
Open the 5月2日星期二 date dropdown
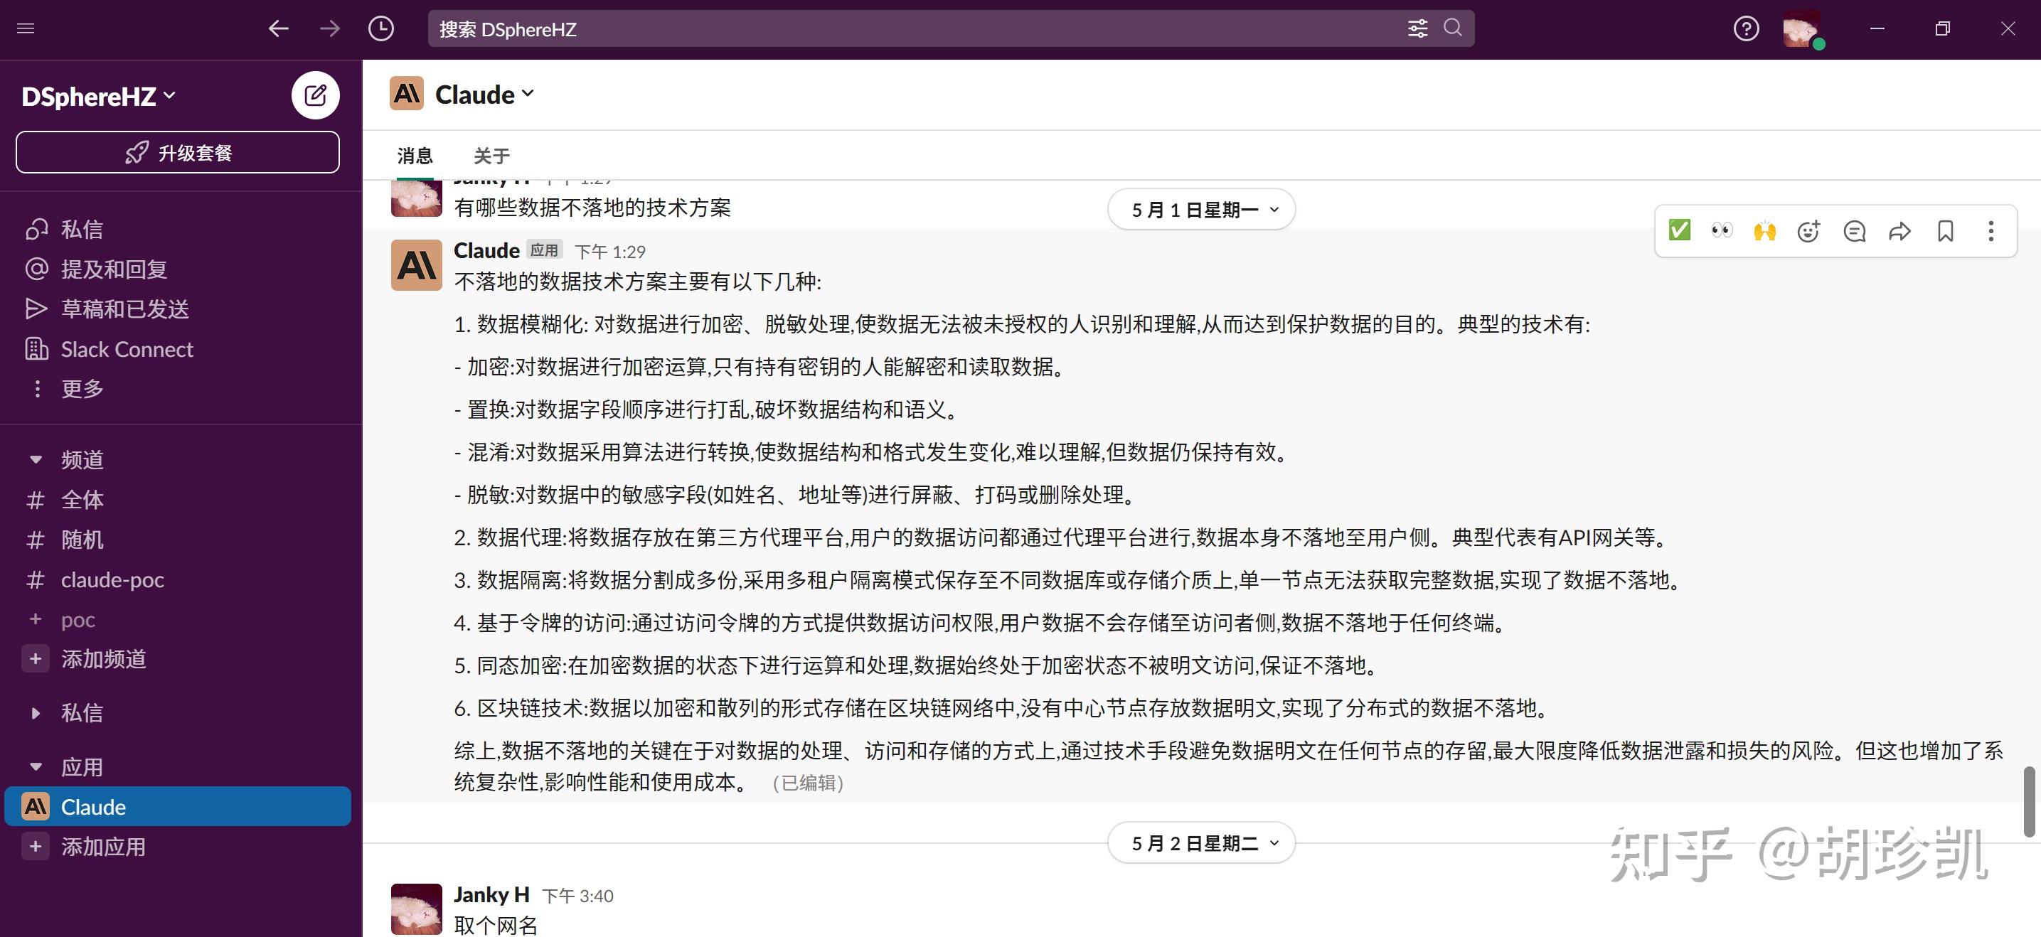click(x=1201, y=842)
